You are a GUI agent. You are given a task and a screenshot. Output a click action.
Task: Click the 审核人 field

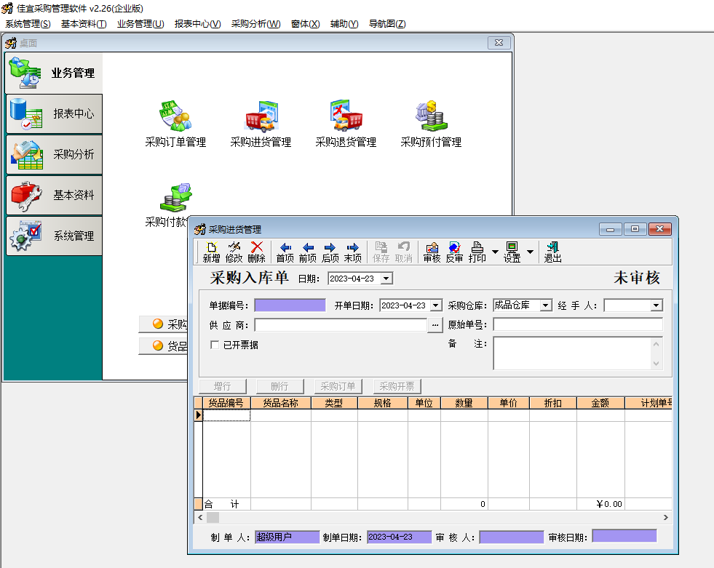(512, 537)
